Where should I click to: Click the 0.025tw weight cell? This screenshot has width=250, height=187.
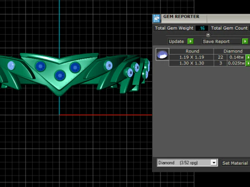[236, 63]
